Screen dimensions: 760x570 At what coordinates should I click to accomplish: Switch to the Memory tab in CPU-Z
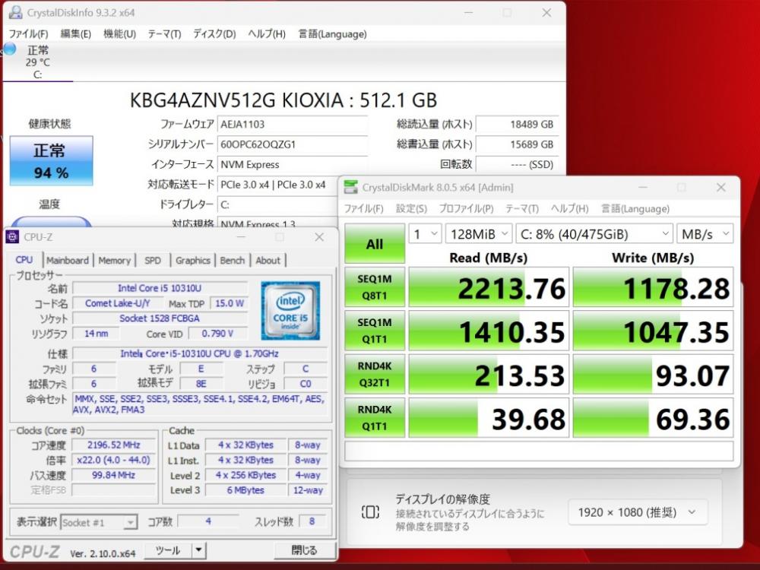[115, 260]
